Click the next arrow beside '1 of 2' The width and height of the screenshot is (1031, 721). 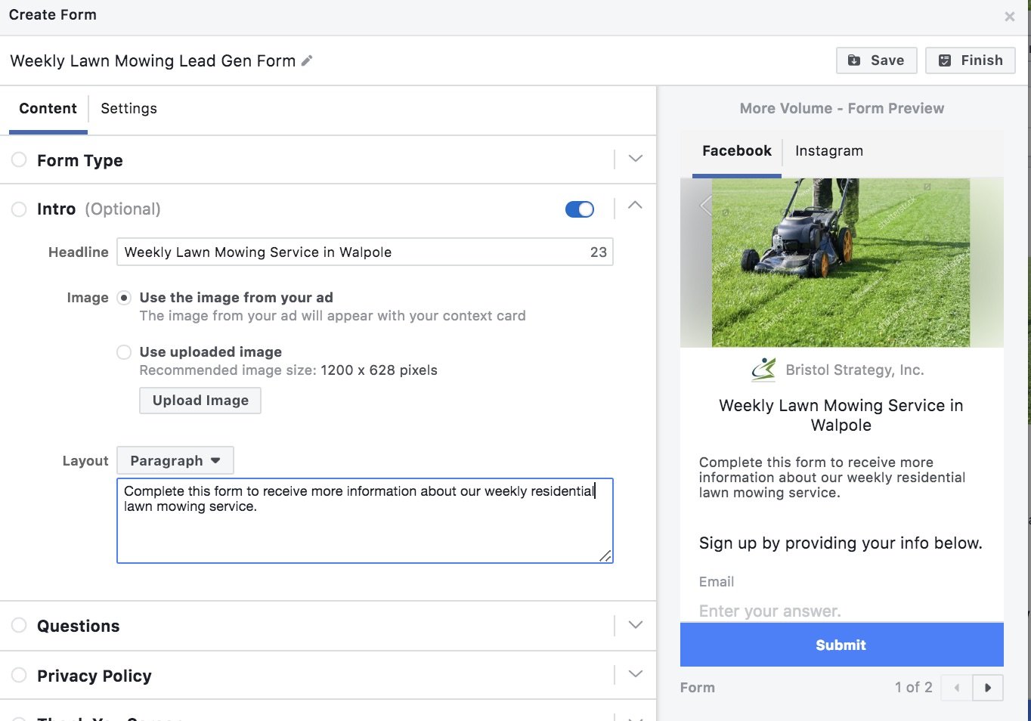click(988, 688)
